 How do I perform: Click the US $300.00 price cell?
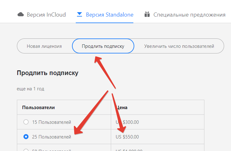click(127, 122)
